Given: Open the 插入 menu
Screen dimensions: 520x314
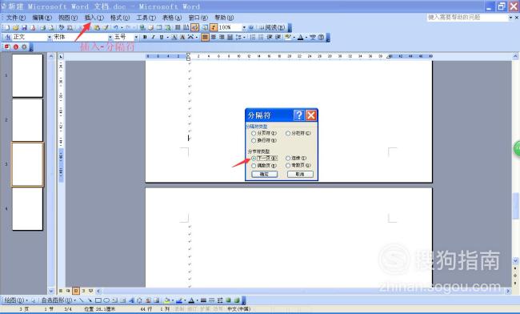Looking at the screenshot, I should tap(94, 18).
